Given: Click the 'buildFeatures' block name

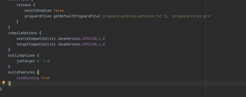Looking at the screenshot, I should 22,72.
